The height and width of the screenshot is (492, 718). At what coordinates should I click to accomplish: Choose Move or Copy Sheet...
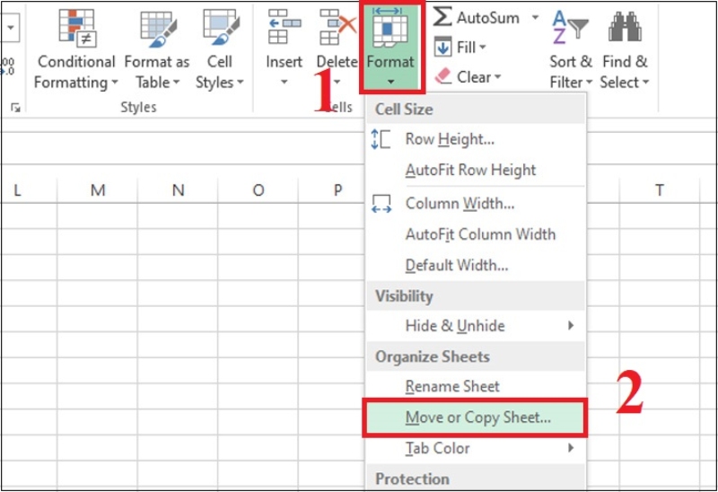pyautogui.click(x=476, y=417)
